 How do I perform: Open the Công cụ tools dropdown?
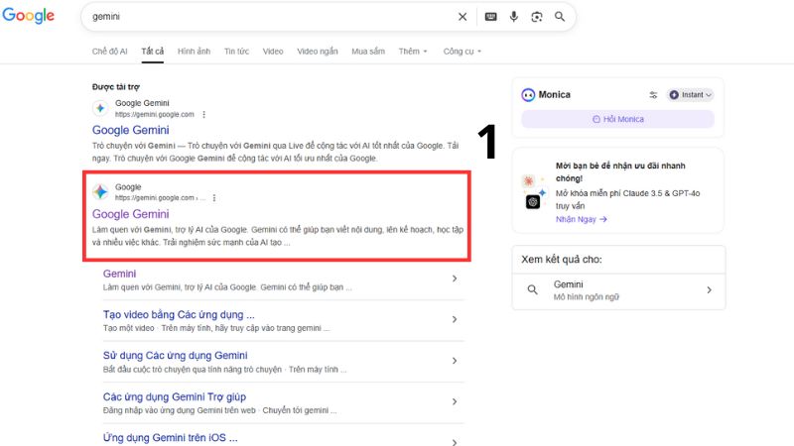(462, 51)
